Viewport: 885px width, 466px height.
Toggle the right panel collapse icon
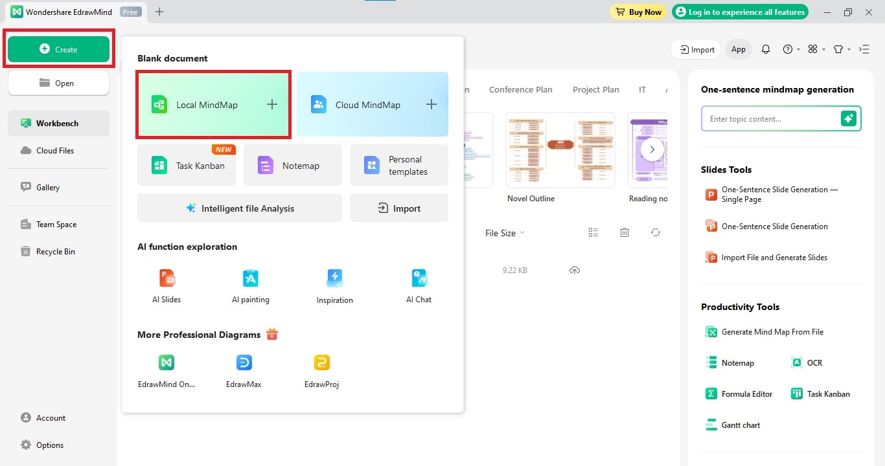tap(864, 49)
